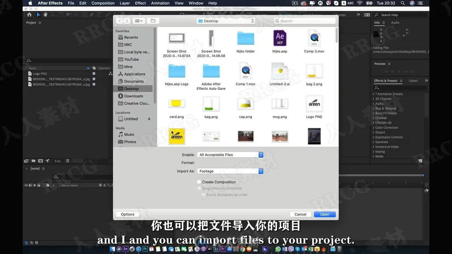Screen dimensions: 452x254
Task: Select Comp 3.mov file thumbnail
Action: point(314,38)
